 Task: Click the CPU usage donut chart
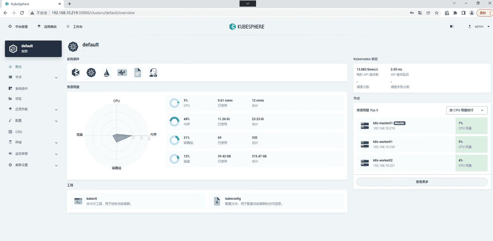click(x=174, y=103)
